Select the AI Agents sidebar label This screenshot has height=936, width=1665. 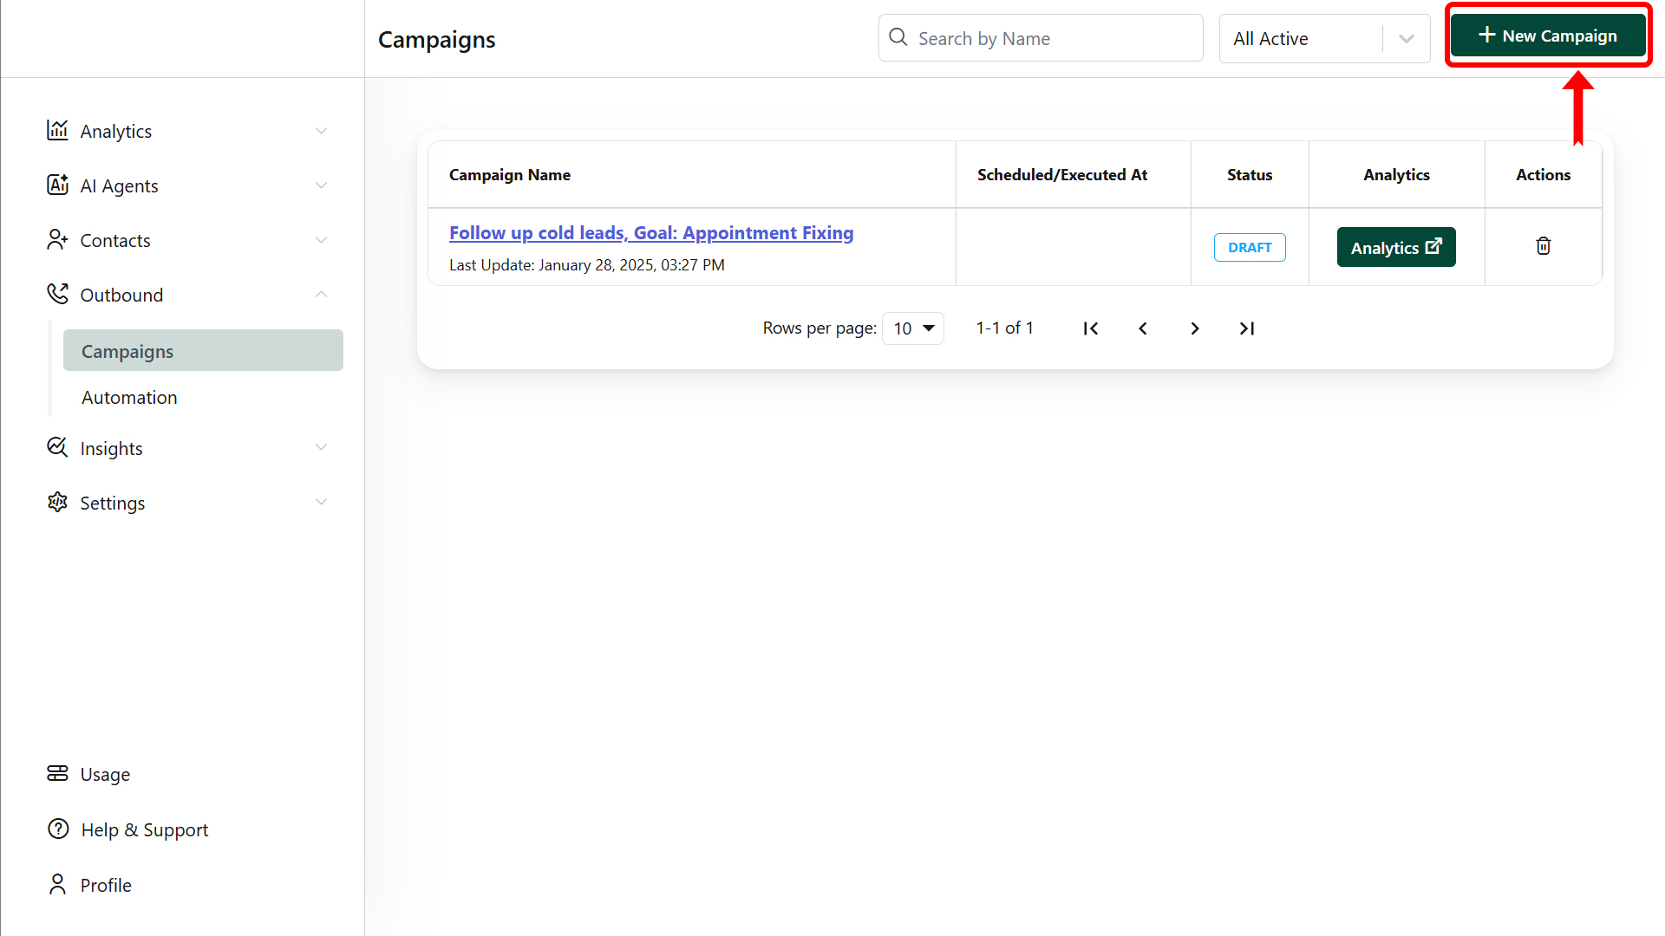(x=120, y=185)
